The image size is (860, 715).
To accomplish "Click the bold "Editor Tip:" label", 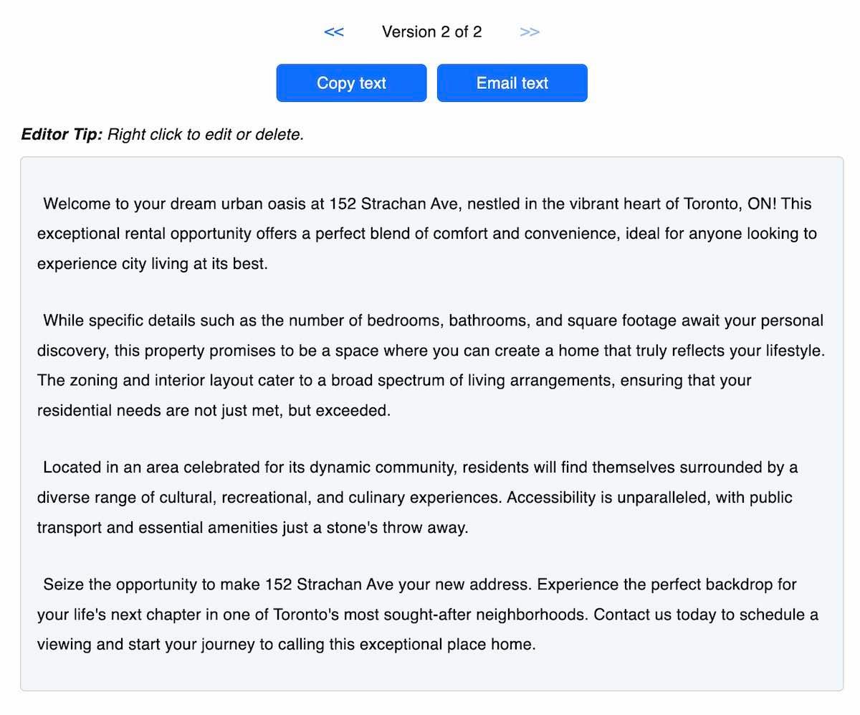I will pyautogui.click(x=62, y=135).
